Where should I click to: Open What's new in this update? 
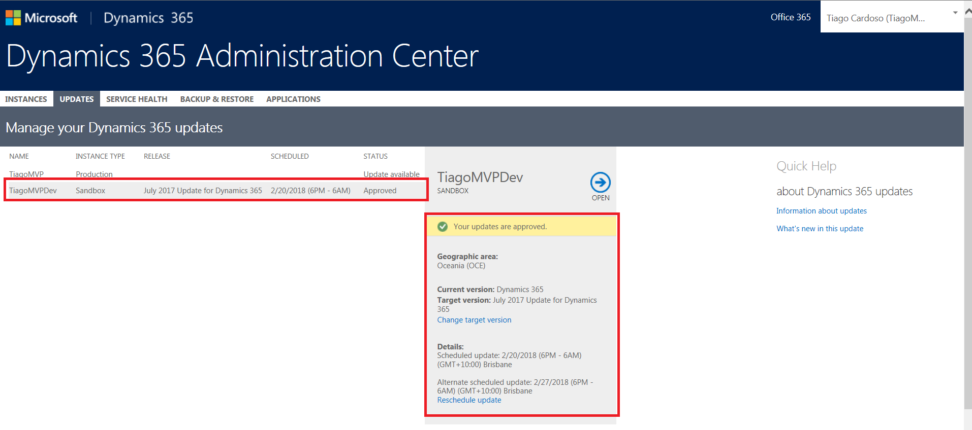pyautogui.click(x=820, y=229)
